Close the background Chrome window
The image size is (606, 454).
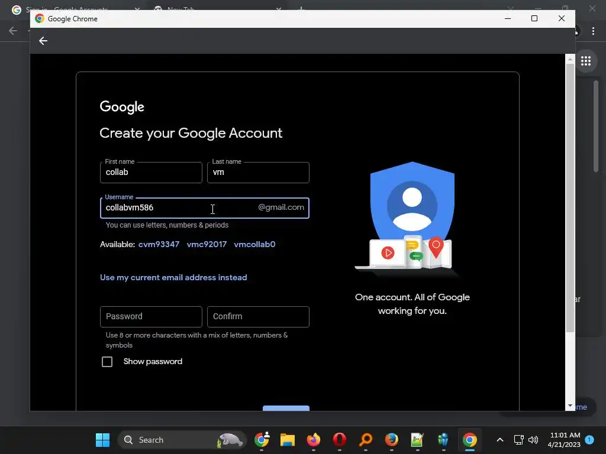point(592,8)
